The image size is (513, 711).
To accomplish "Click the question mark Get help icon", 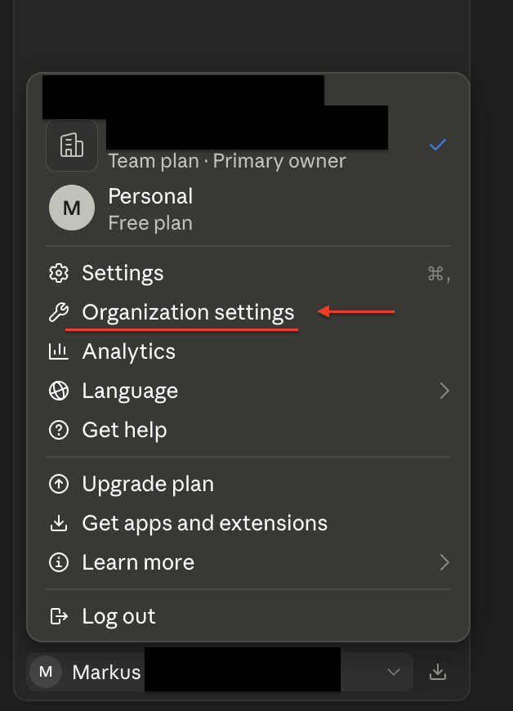I will coord(59,430).
